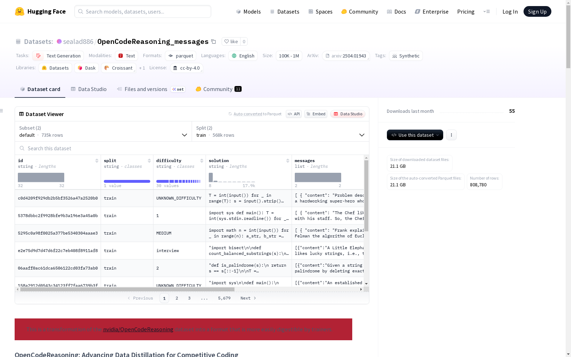Image resolution: width=571 pixels, height=357 pixels.
Task: Select the Datasets library tag
Action: (x=55, y=68)
